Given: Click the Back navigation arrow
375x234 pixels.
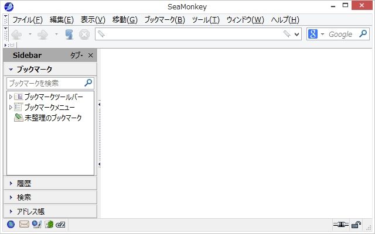Looking at the screenshot, I should point(17,35).
